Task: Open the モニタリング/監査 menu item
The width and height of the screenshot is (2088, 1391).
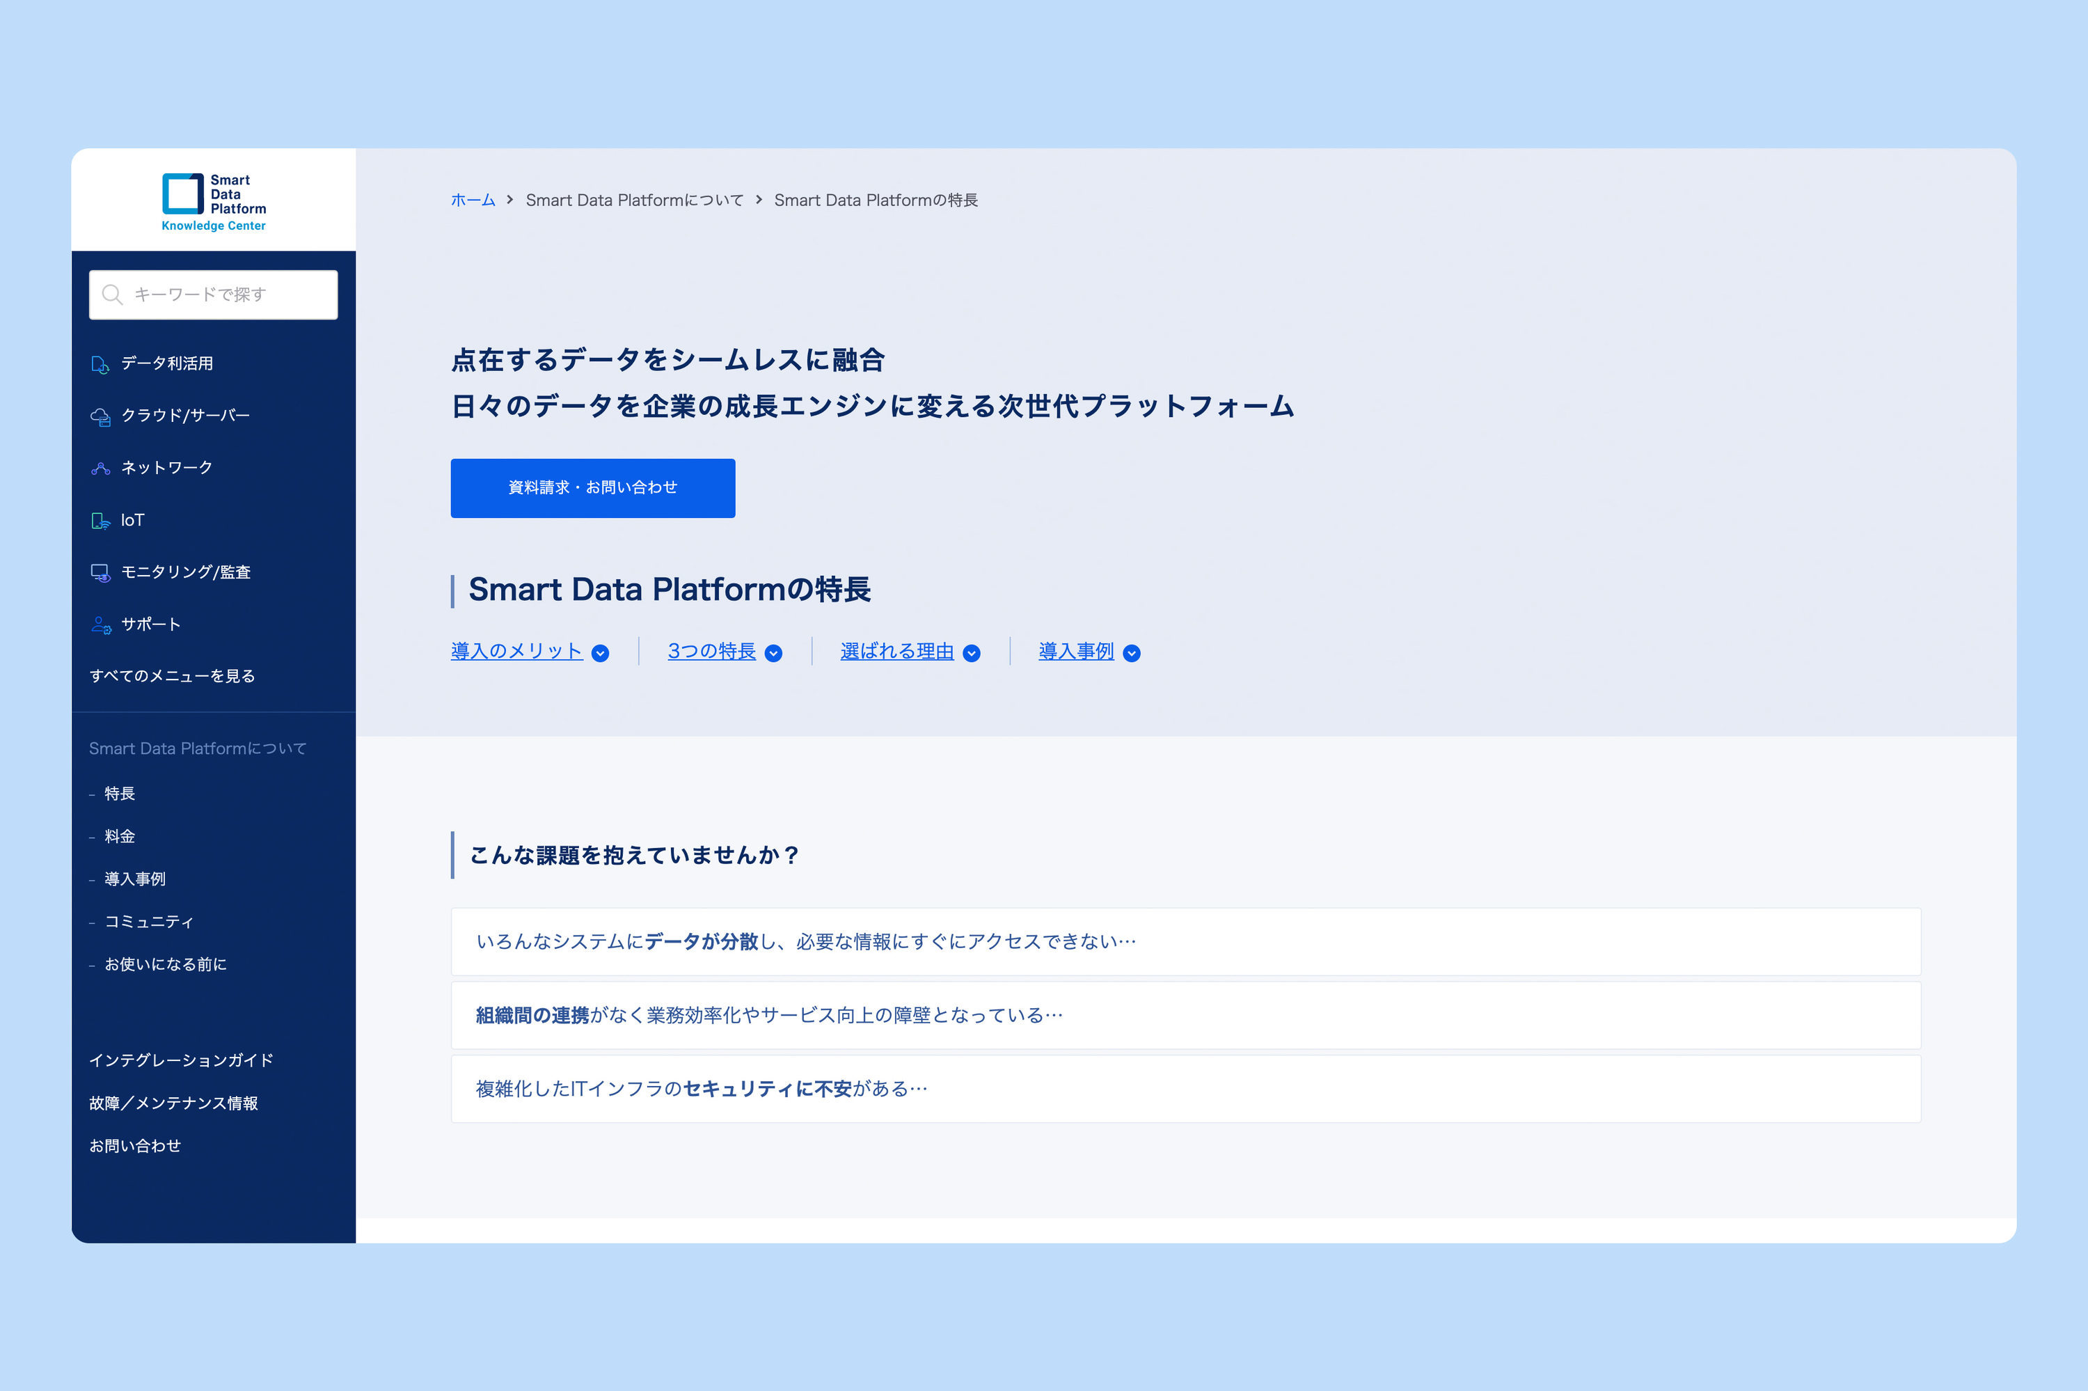Action: (185, 573)
